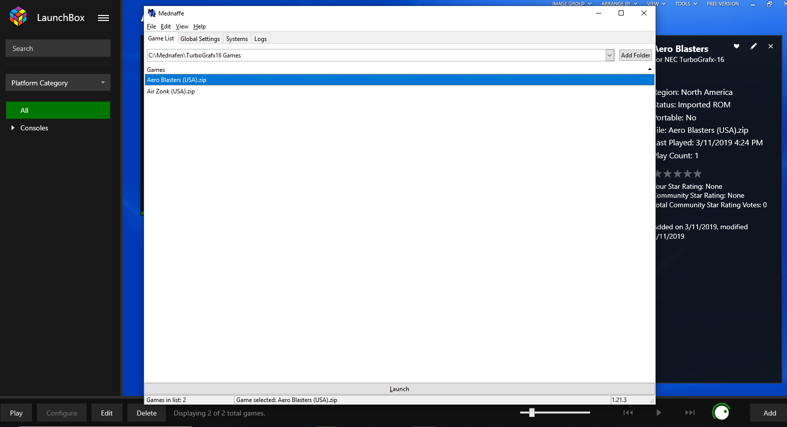This screenshot has height=427, width=787.
Task: Maximize the Mednaffe window
Action: click(x=621, y=13)
